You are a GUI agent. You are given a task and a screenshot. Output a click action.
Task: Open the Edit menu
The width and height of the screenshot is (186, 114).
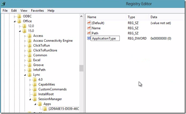click(x=14, y=11)
